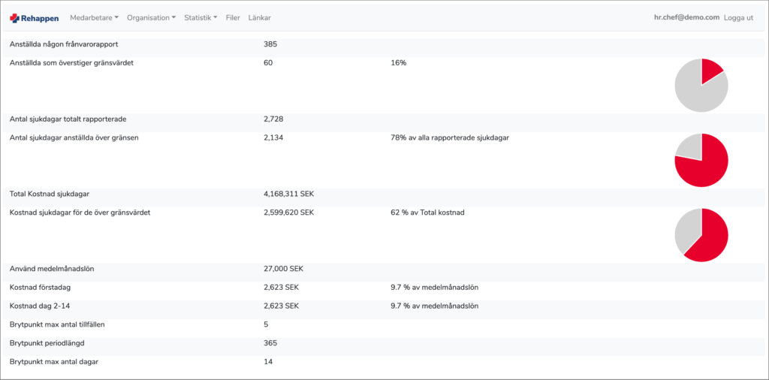
Task: Click the Kostnad förstadag label
Action: pos(39,288)
